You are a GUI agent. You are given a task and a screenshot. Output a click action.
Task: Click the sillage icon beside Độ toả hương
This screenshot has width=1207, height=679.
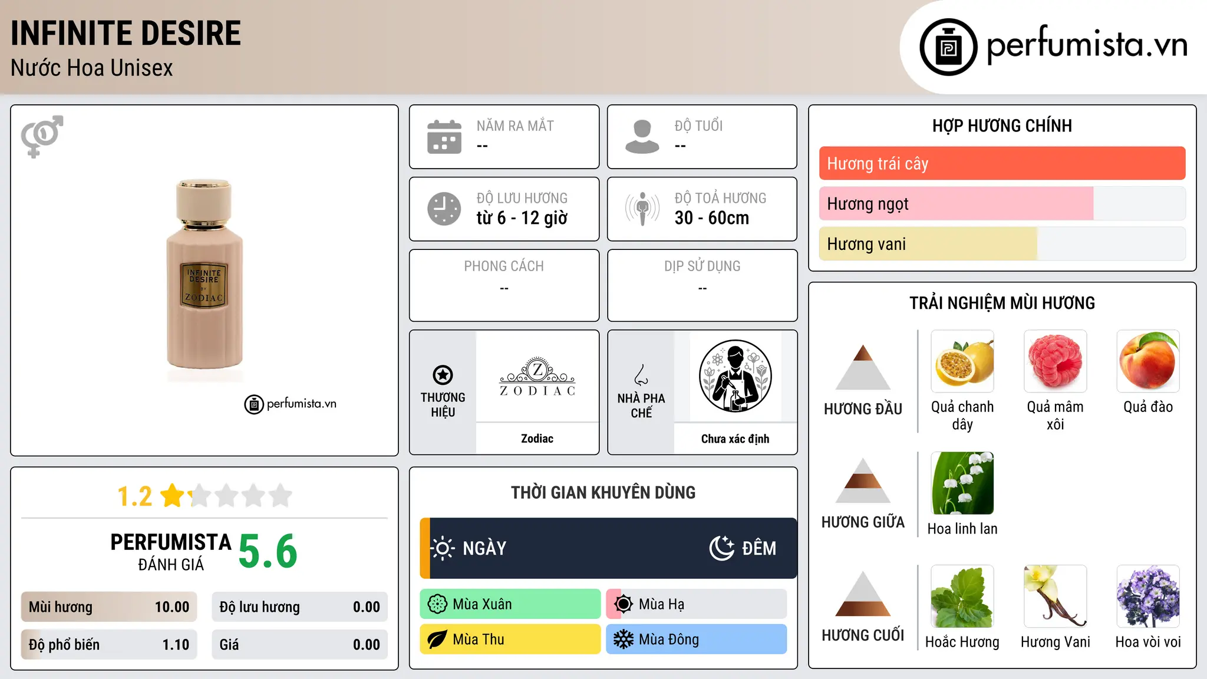tap(642, 209)
